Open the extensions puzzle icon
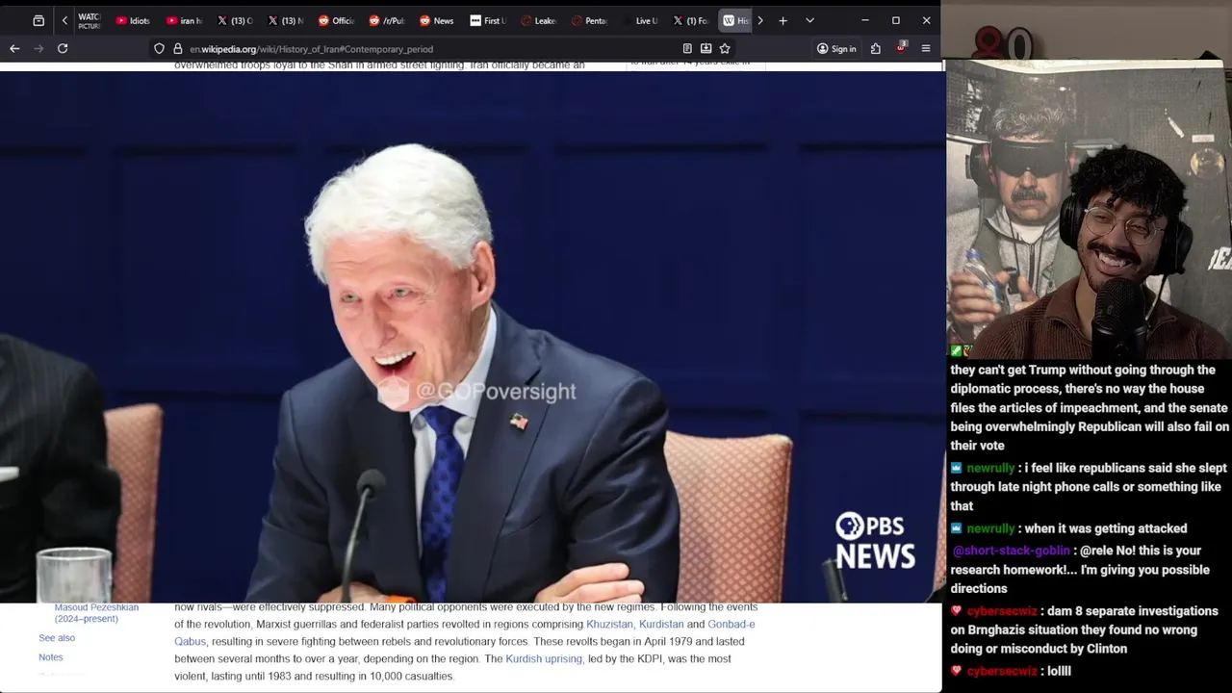Image resolution: width=1232 pixels, height=693 pixels. pyautogui.click(x=876, y=48)
